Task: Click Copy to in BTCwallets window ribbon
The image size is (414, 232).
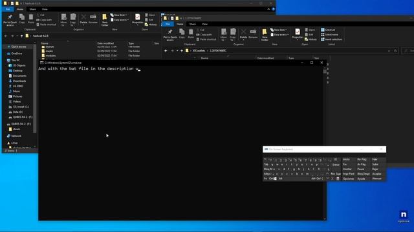Action: tap(233, 35)
